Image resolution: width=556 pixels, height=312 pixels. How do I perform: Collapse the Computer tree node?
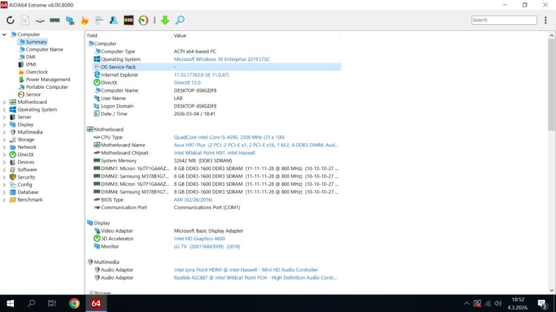5,34
